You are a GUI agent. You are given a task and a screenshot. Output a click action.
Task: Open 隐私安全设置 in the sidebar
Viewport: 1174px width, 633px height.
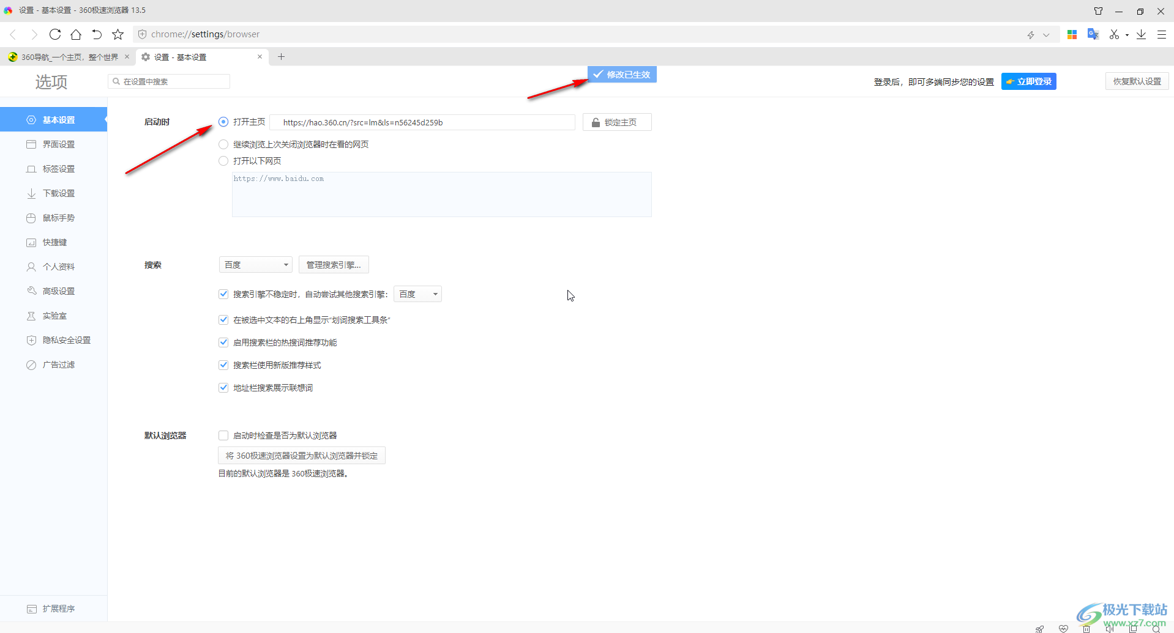[53, 340]
